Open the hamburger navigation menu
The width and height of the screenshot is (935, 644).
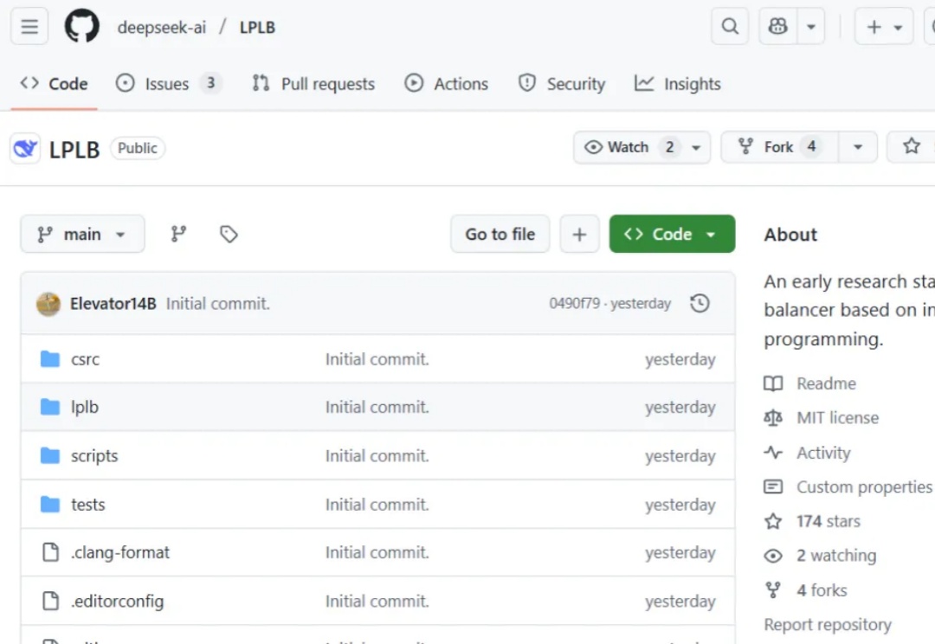(x=29, y=27)
